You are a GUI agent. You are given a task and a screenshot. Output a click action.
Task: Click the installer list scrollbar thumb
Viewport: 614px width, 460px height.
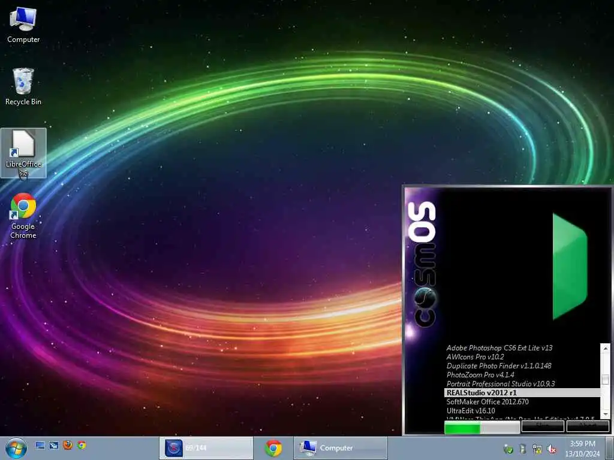pos(606,379)
